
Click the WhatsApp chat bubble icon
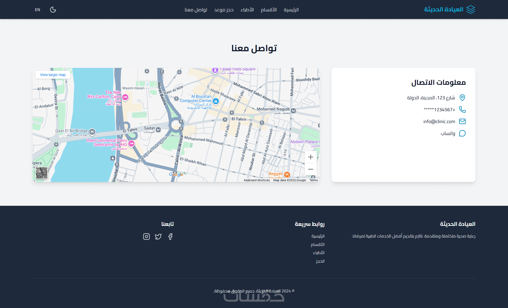click(x=462, y=133)
